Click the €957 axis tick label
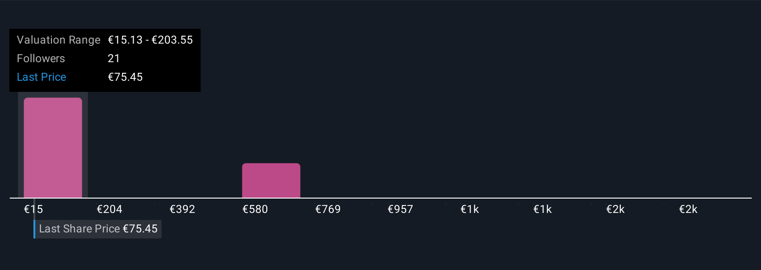 (400, 209)
